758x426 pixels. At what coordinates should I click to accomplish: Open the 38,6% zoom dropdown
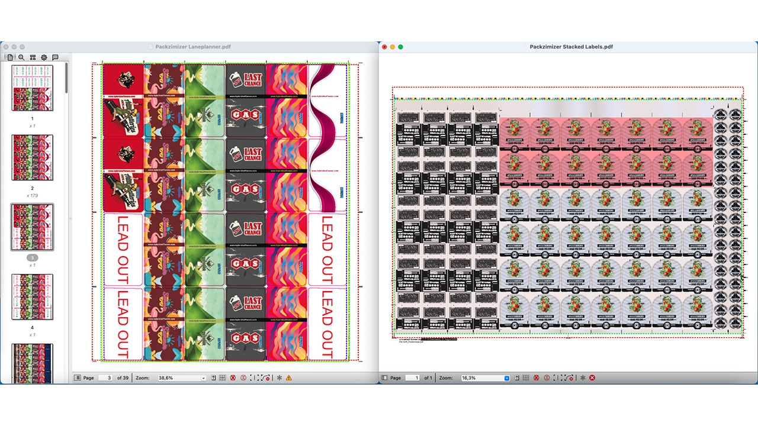pyautogui.click(x=182, y=377)
